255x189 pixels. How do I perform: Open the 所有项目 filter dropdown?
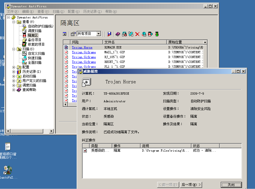click(98, 34)
